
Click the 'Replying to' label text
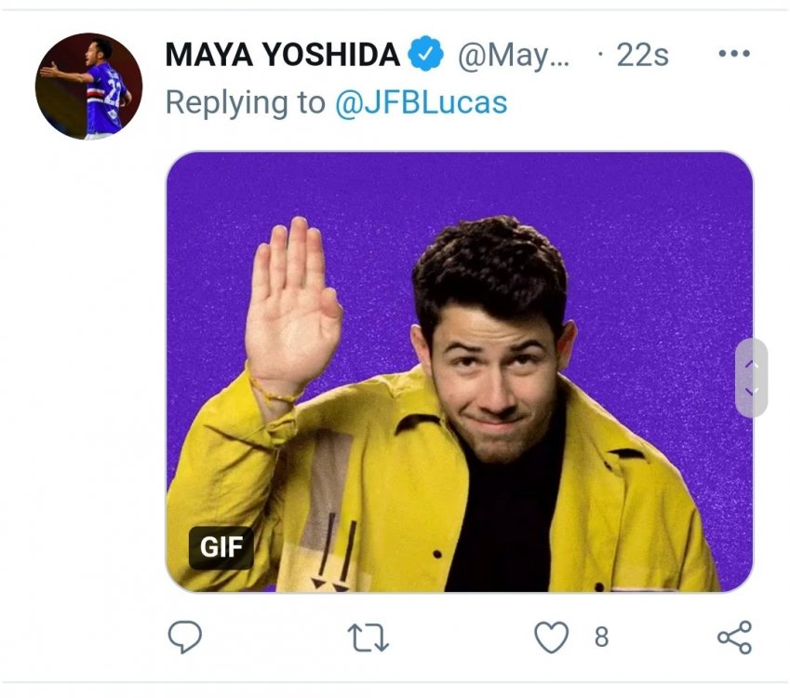pos(245,101)
